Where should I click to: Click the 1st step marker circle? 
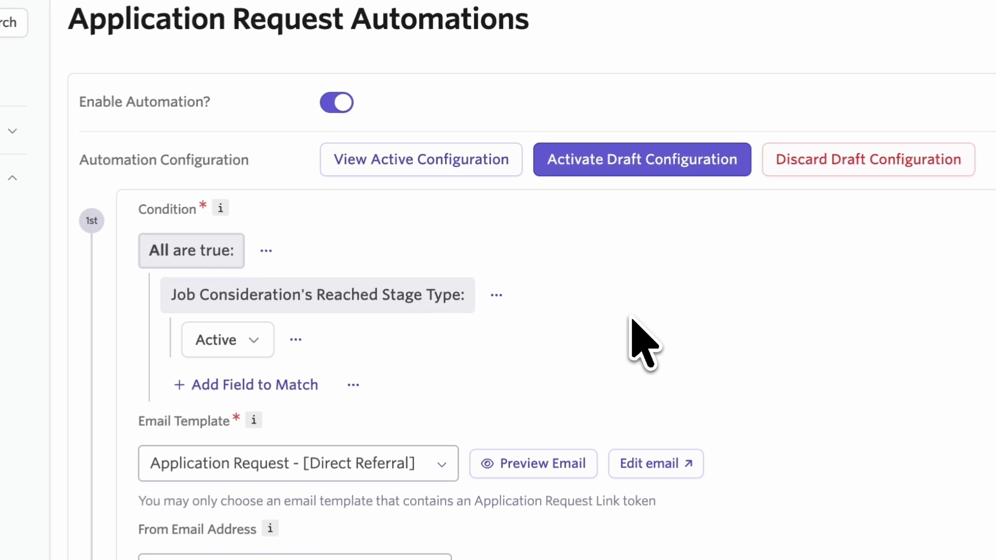(91, 221)
